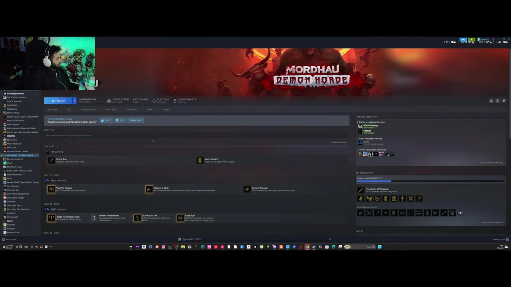511x287 pixels.
Task: Click the Achievements trophy icon in header
Action: tap(175, 101)
